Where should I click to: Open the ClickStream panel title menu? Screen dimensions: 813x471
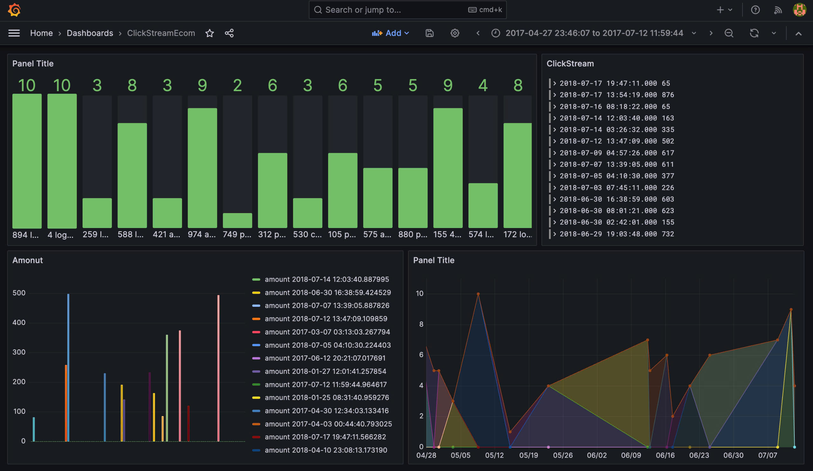pos(570,64)
